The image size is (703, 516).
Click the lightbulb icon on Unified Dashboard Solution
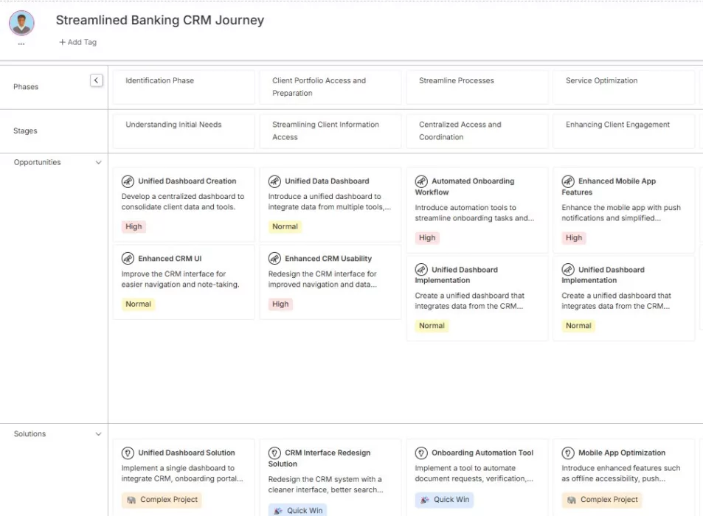pyautogui.click(x=126, y=453)
